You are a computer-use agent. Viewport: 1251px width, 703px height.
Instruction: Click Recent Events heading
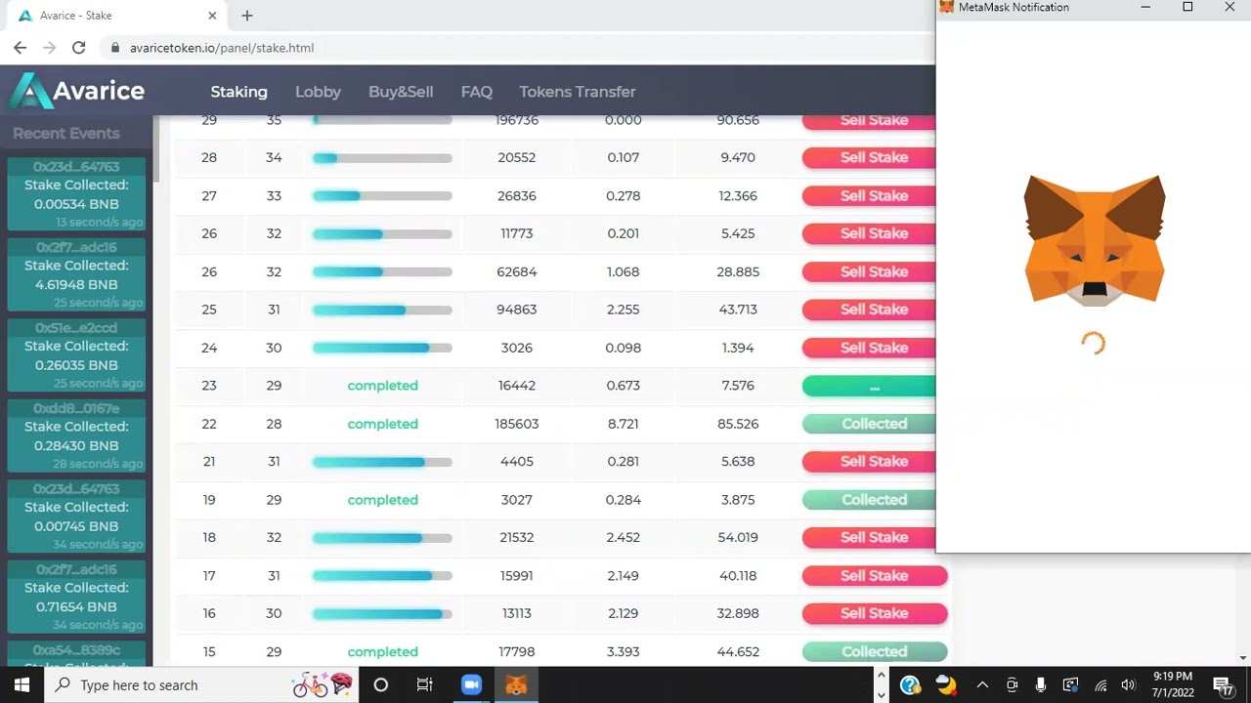coord(66,134)
